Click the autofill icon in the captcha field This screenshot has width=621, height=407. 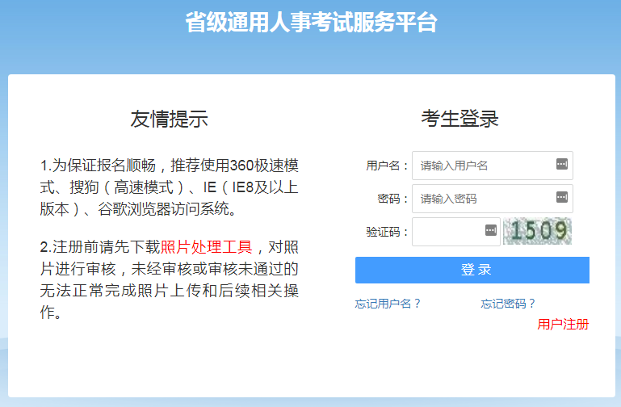[x=491, y=231]
